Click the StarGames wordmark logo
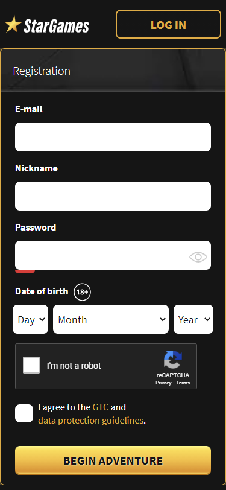The height and width of the screenshot is (490, 226). (57, 27)
